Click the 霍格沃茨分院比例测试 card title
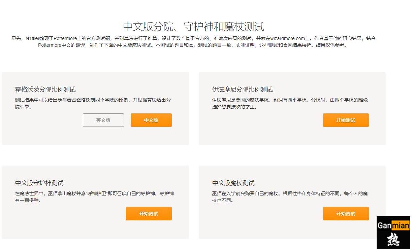Screen dimensions: 412x251 pos(45,89)
